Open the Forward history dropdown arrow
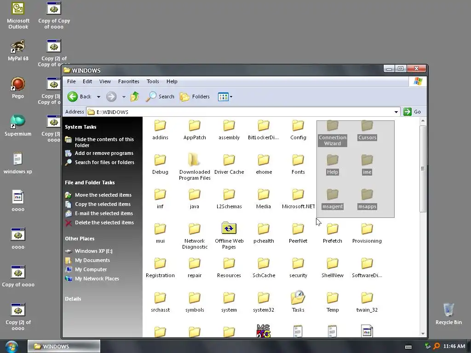471x353 pixels. [x=124, y=97]
